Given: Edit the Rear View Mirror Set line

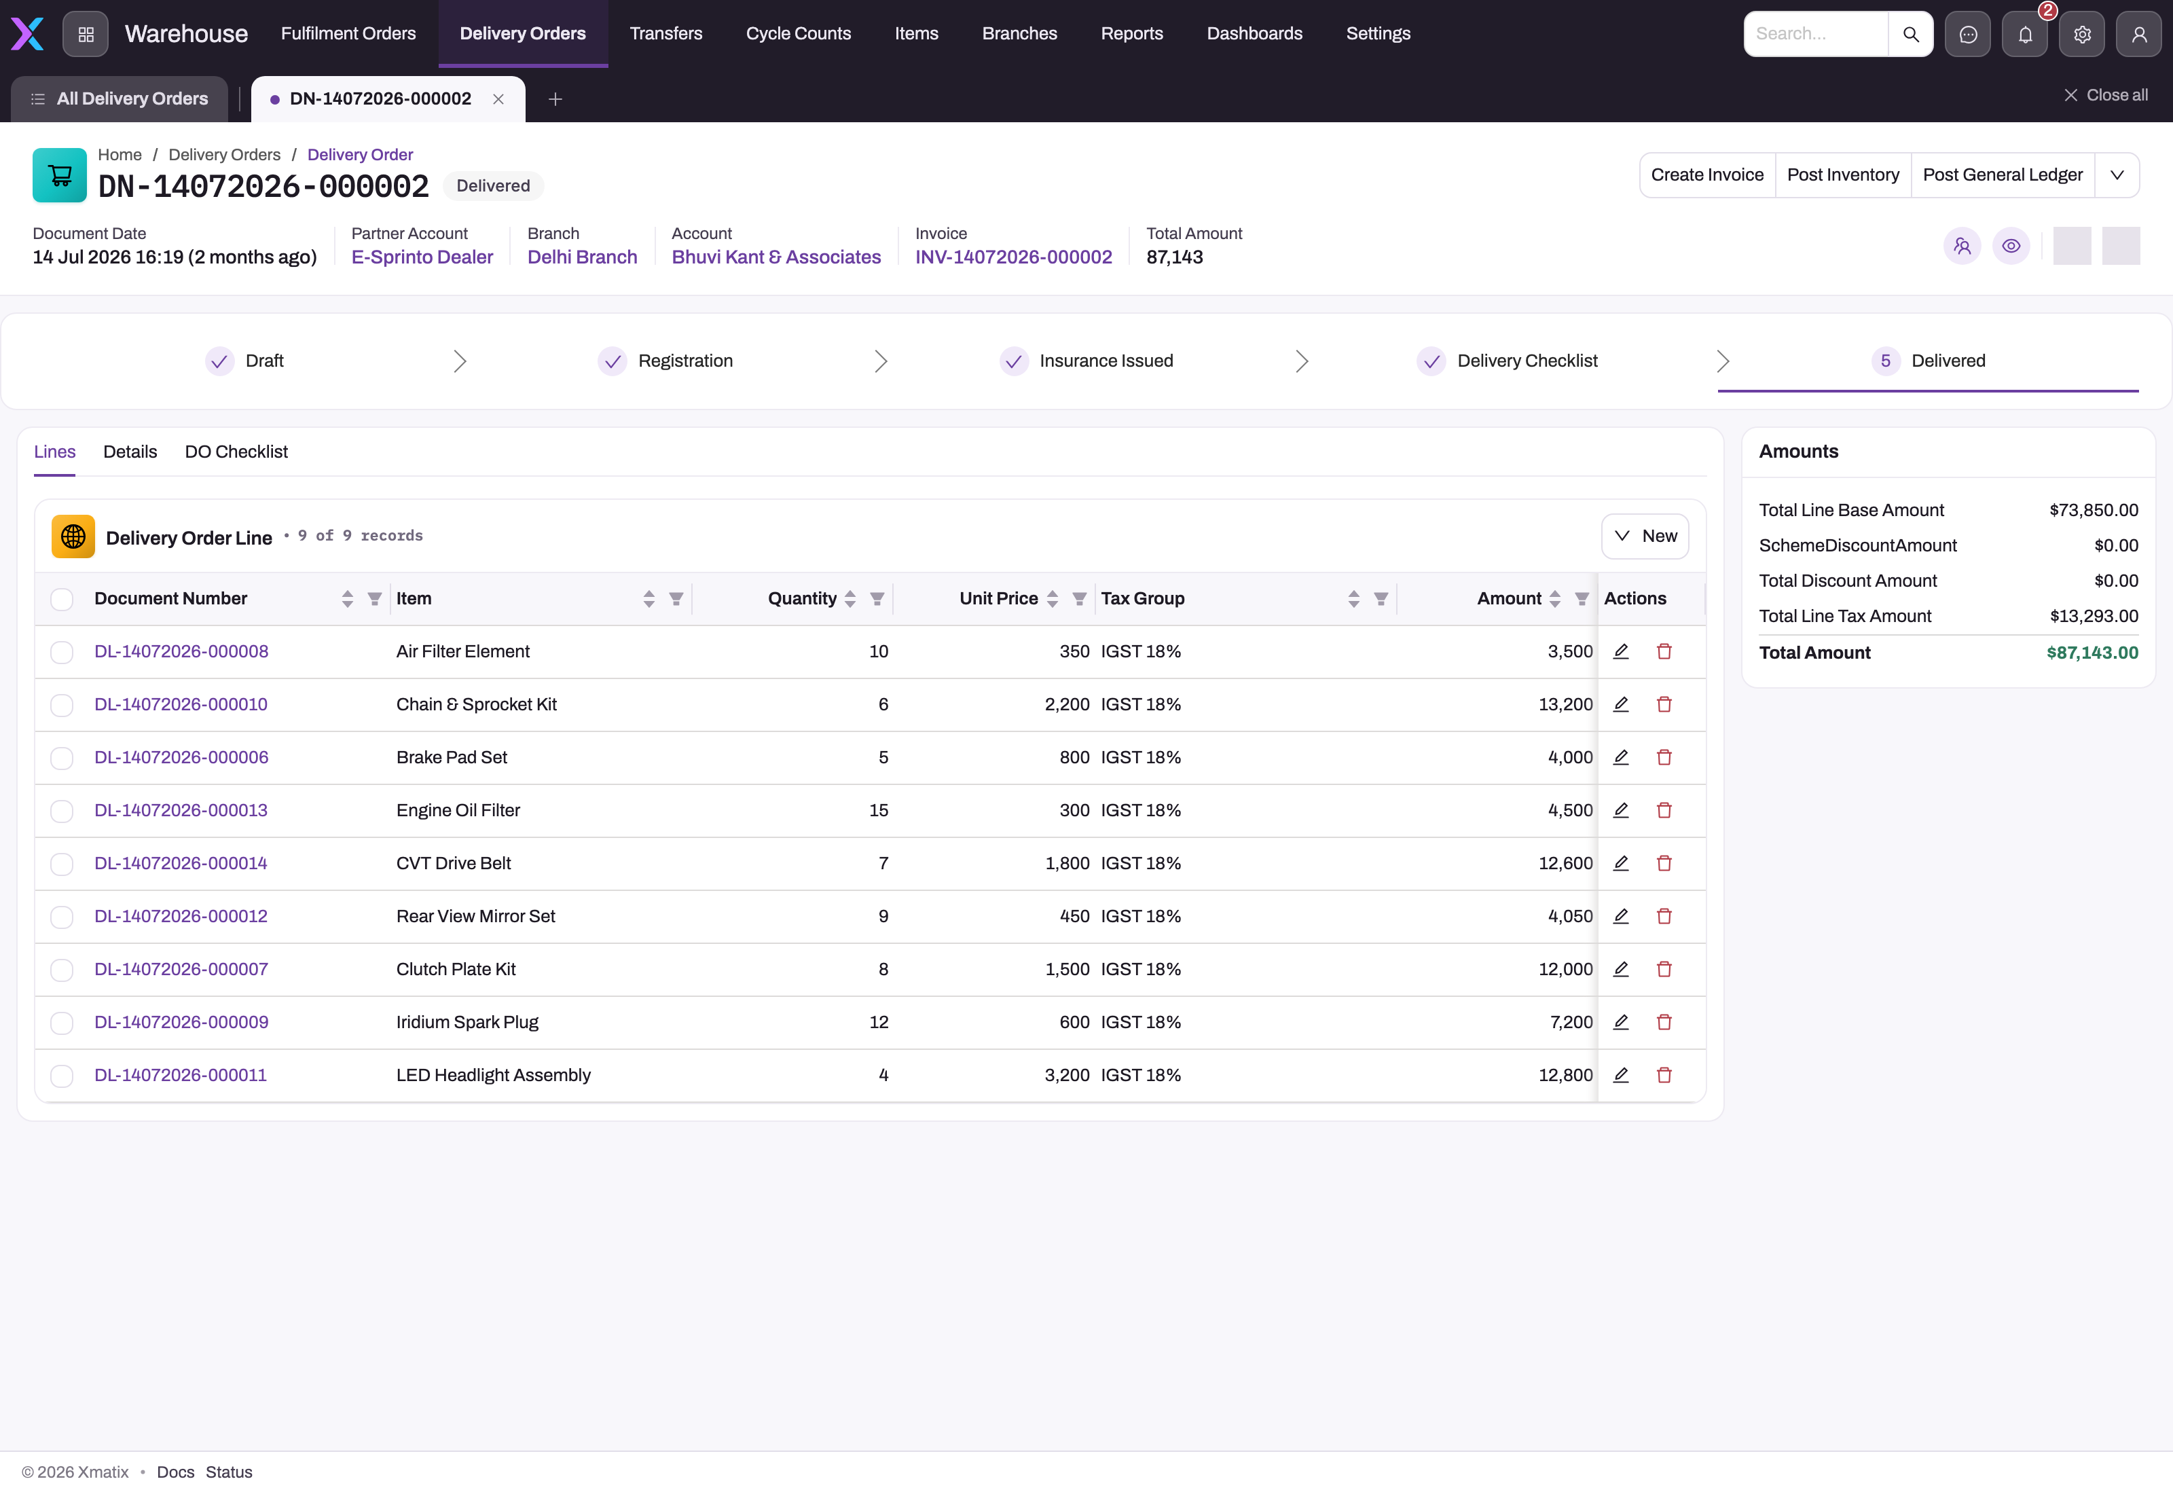Looking at the screenshot, I should tap(1621, 915).
